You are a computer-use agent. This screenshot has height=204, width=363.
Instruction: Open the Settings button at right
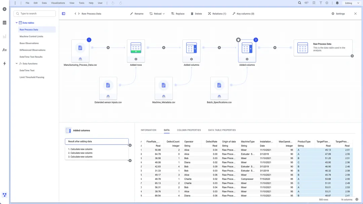(x=338, y=14)
